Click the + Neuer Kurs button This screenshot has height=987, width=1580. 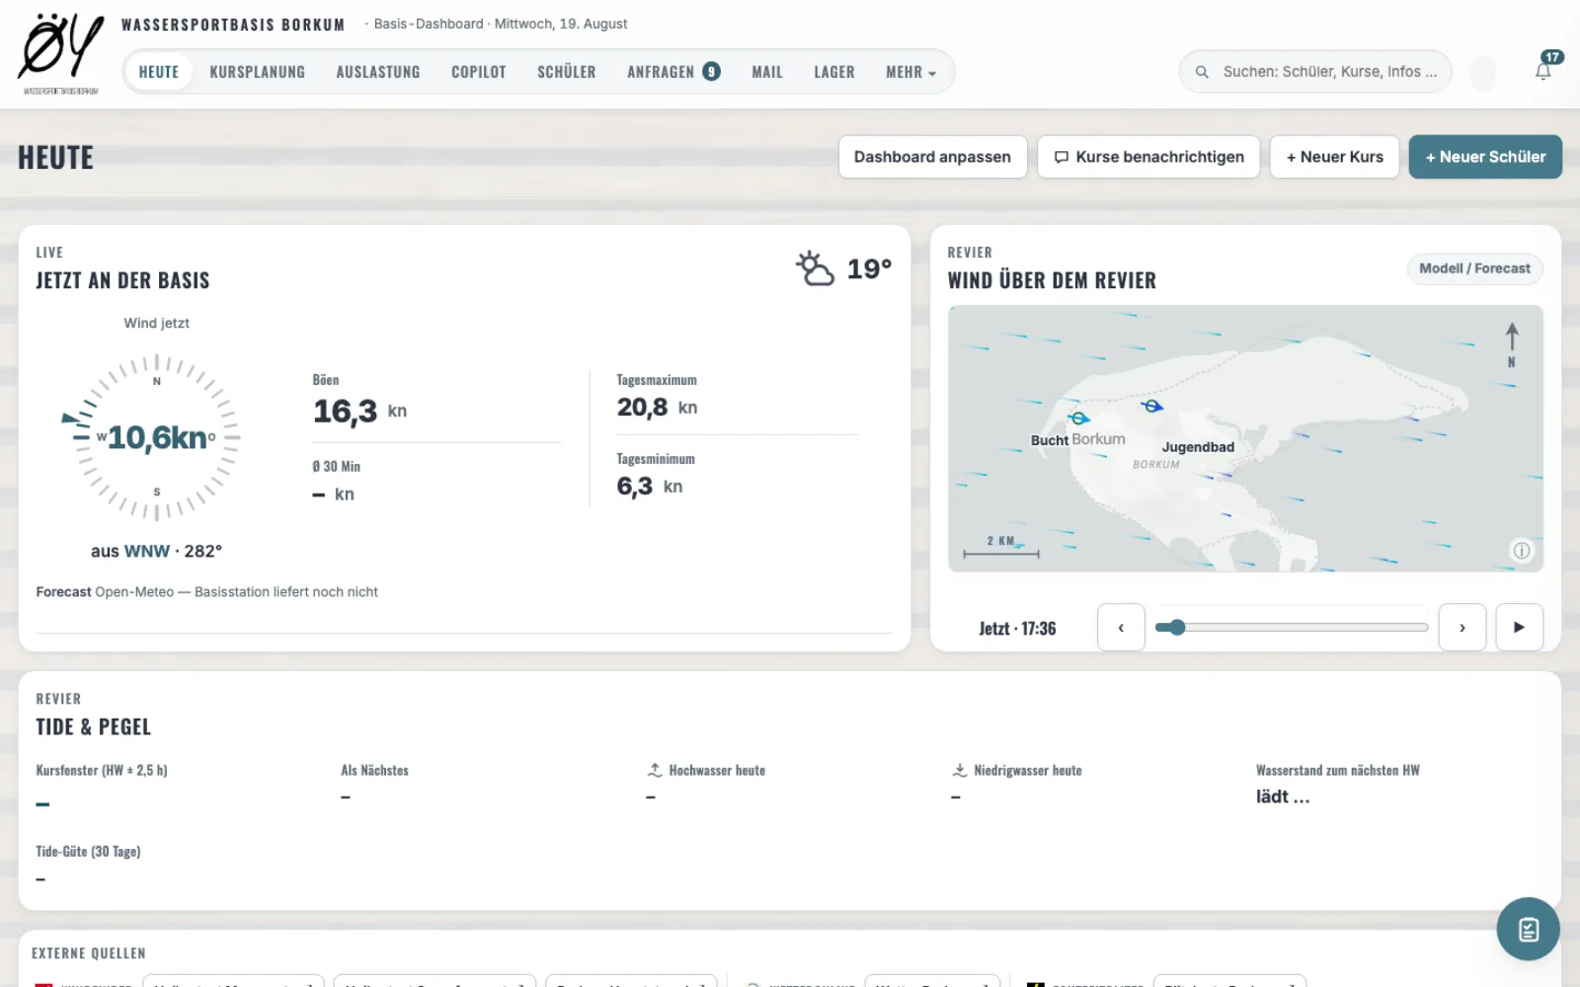(1334, 157)
